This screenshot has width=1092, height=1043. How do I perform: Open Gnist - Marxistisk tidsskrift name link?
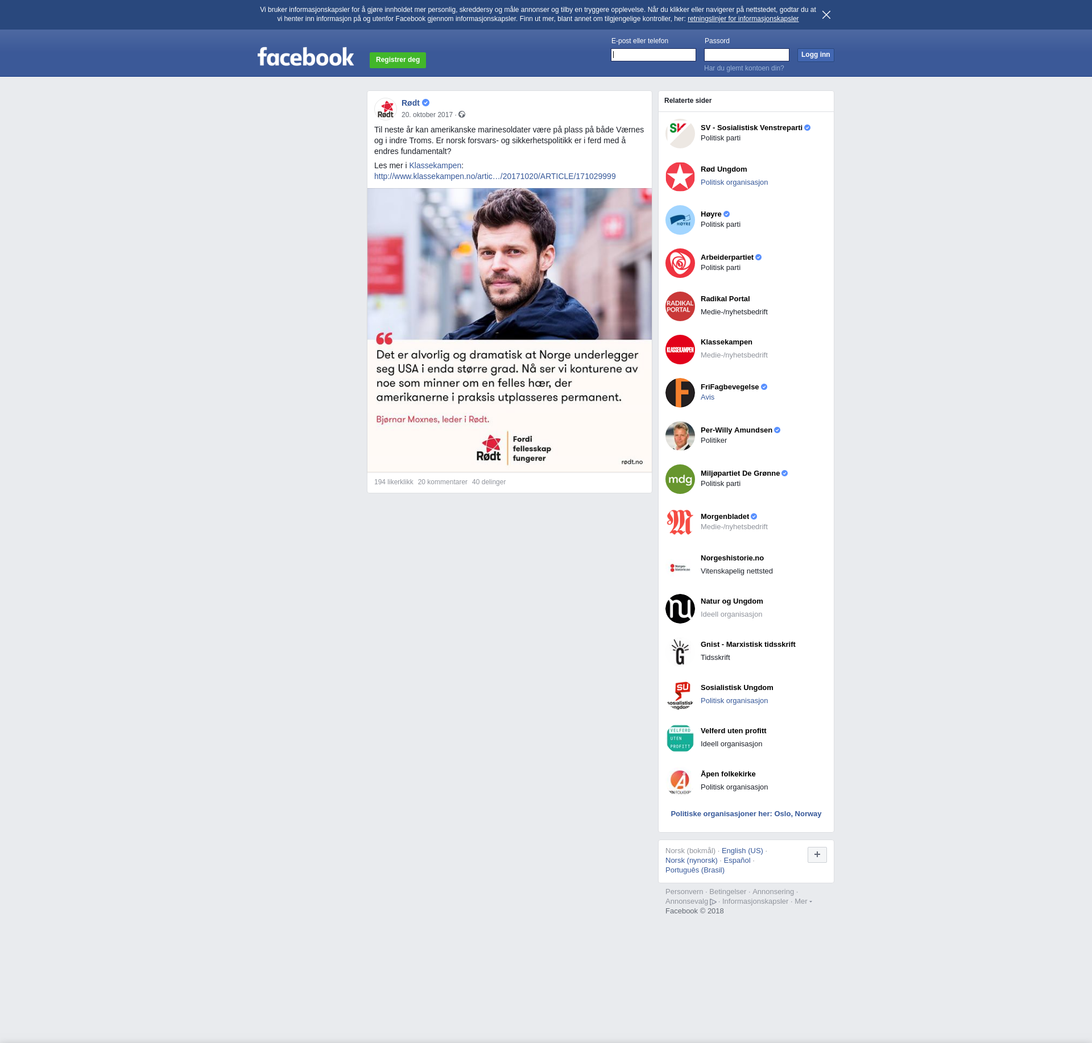pos(748,645)
